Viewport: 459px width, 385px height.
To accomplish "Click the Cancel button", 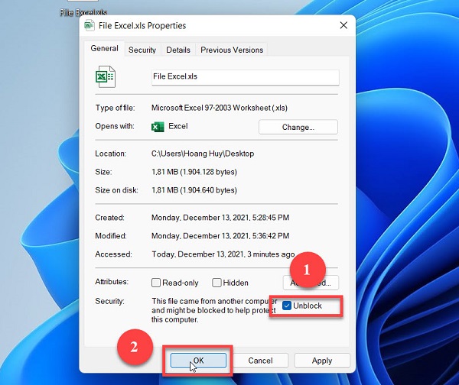I will (260, 361).
